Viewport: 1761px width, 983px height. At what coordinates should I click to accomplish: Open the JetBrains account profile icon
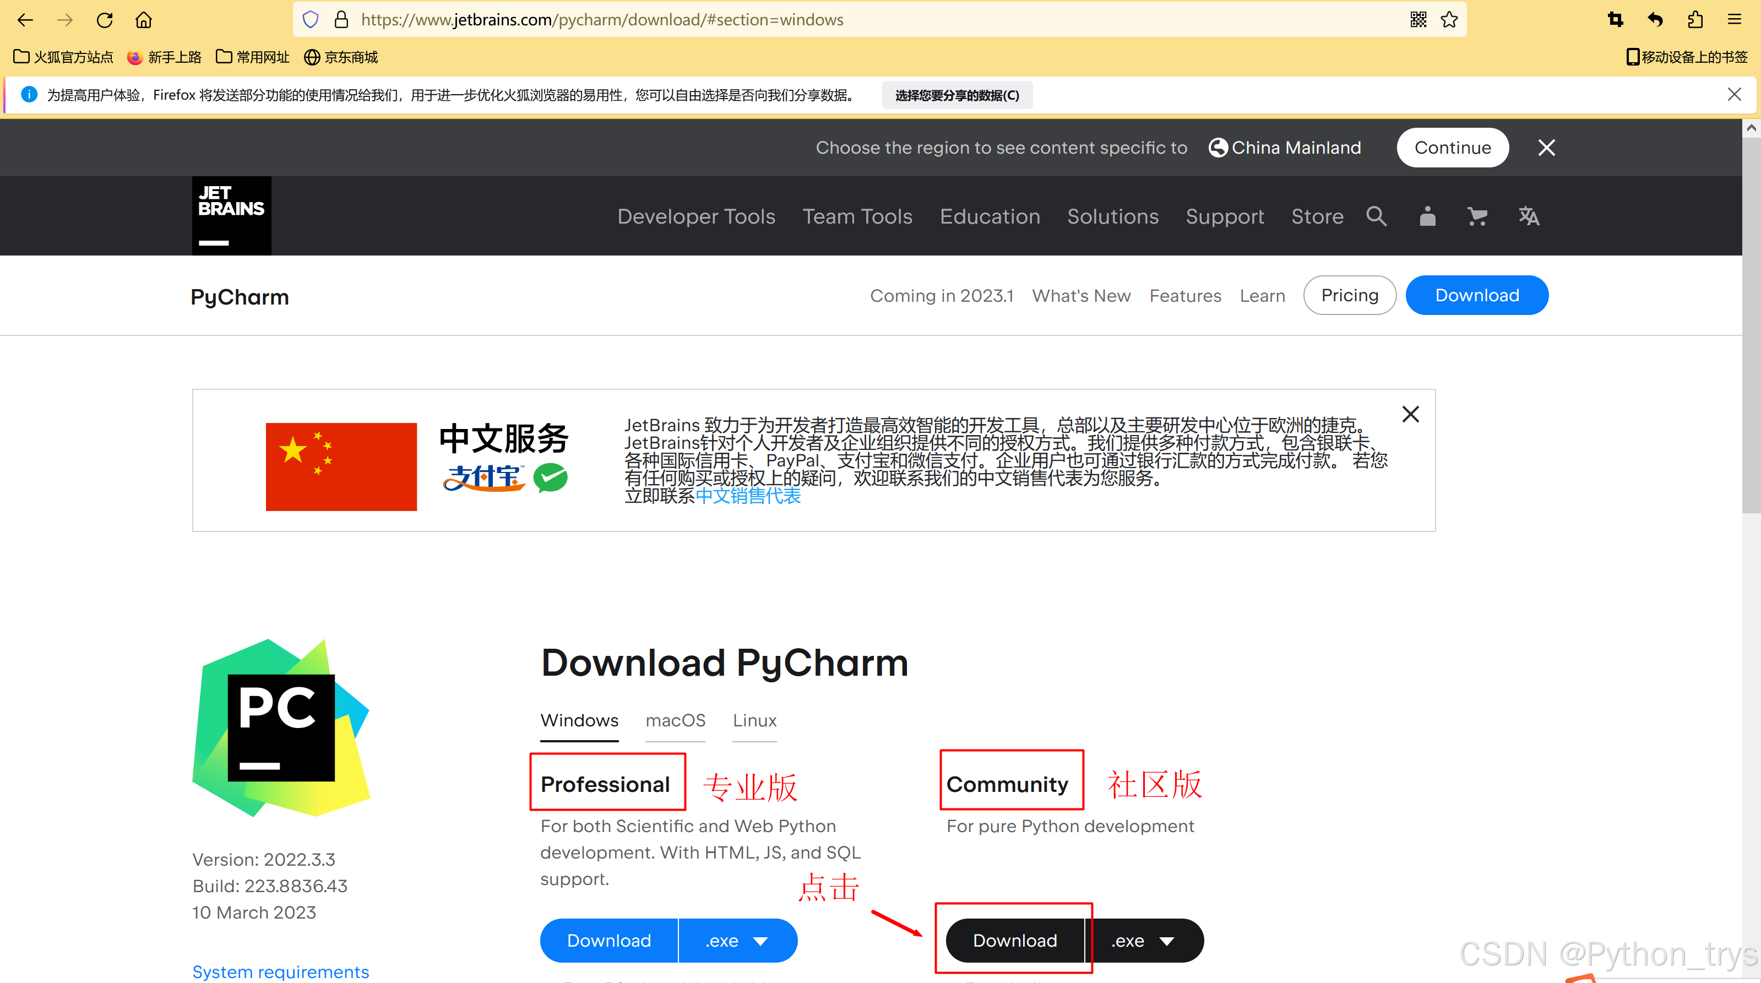tap(1427, 216)
